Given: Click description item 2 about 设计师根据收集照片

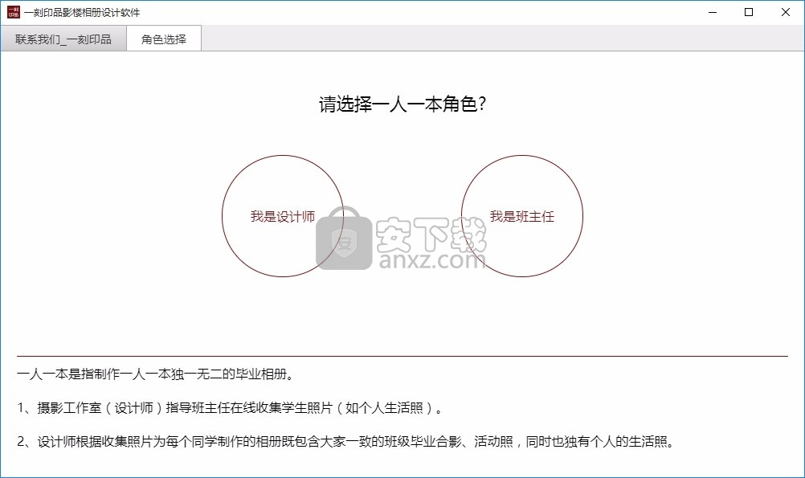Looking at the screenshot, I should [345, 441].
